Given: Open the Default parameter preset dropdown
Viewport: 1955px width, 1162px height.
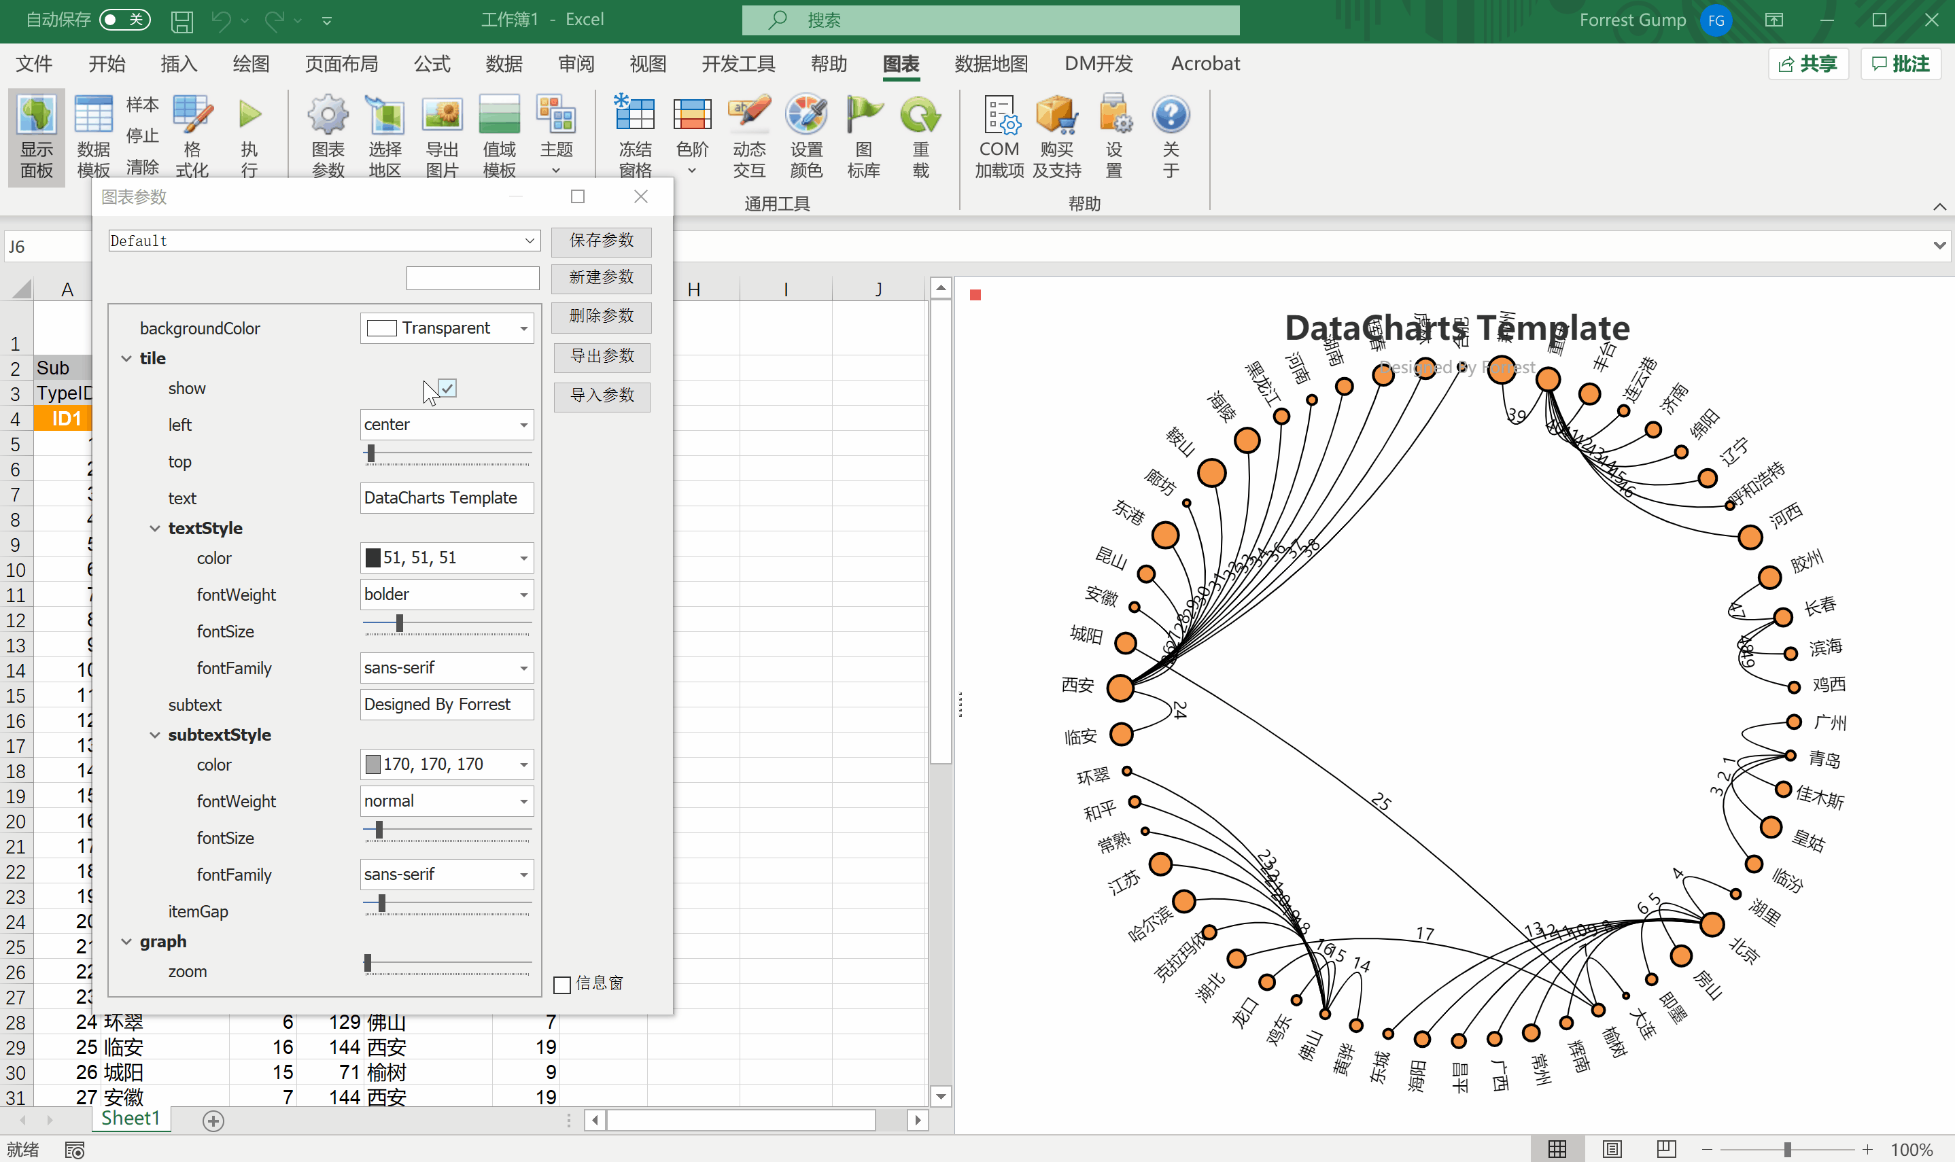Looking at the screenshot, I should [x=530, y=241].
